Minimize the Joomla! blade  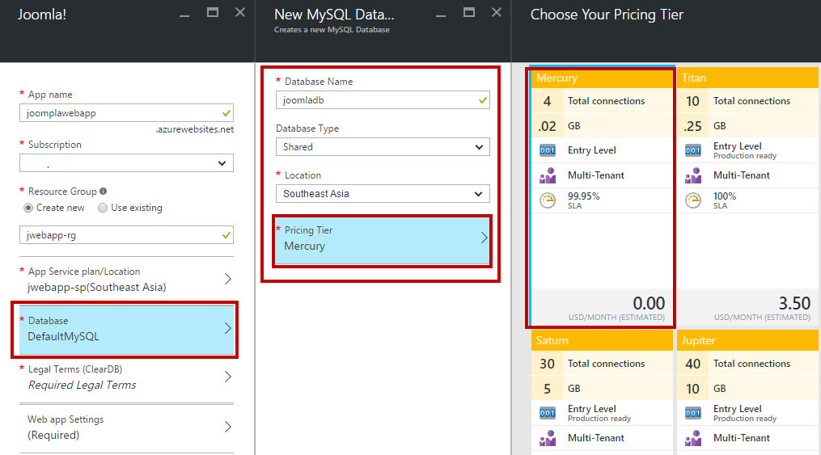[184, 15]
